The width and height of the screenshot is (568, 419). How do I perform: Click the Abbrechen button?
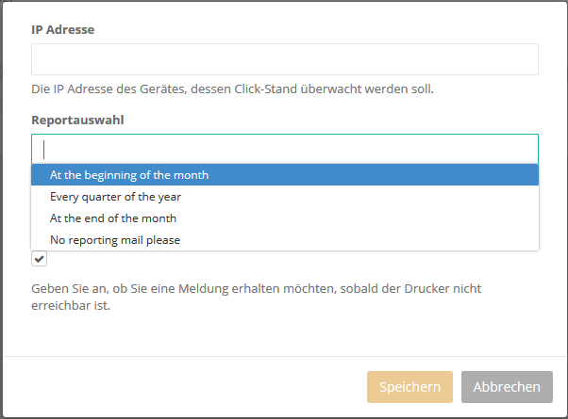coord(507,387)
